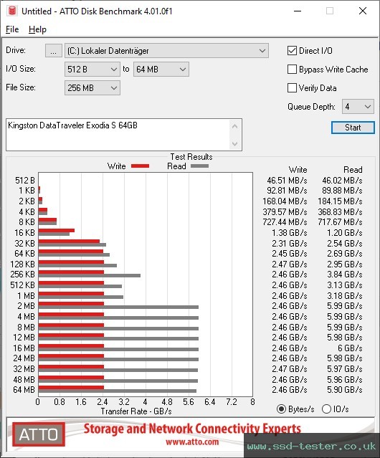This screenshot has height=458, width=380.
Task: Click the gray Read legend swatch
Action: point(199,166)
